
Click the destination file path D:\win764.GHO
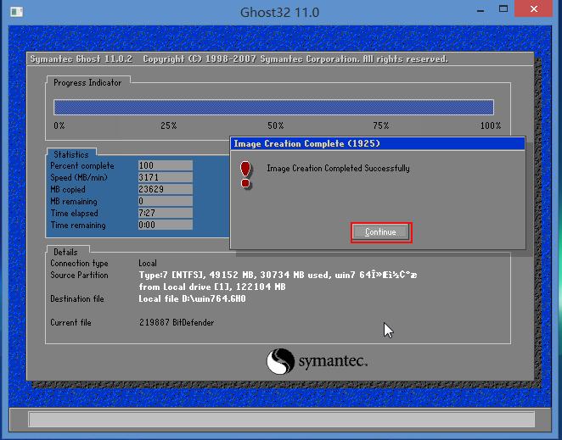(x=192, y=299)
